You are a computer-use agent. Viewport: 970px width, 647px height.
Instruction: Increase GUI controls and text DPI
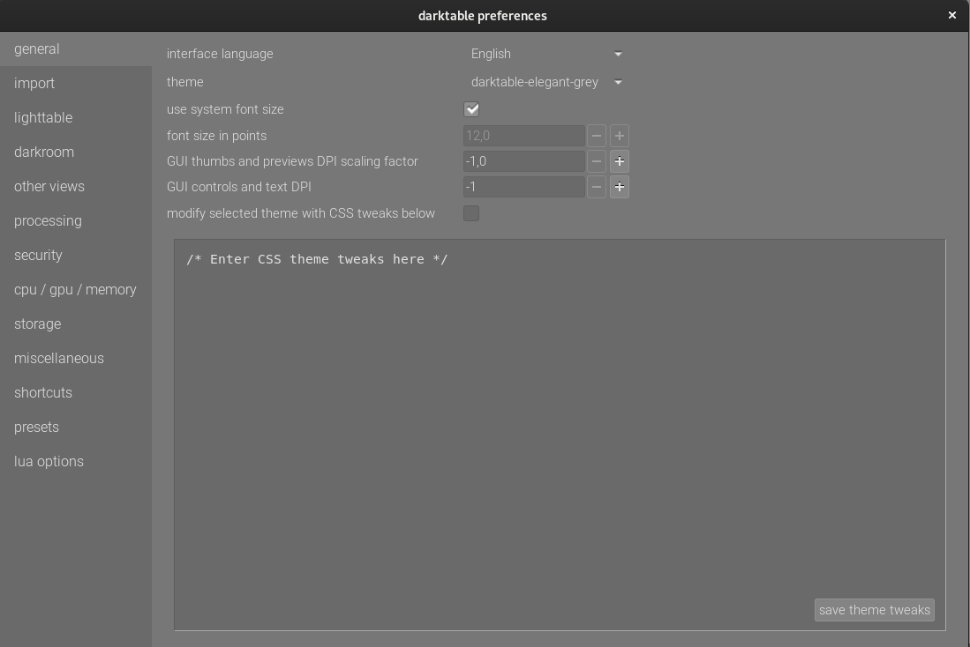click(x=620, y=187)
